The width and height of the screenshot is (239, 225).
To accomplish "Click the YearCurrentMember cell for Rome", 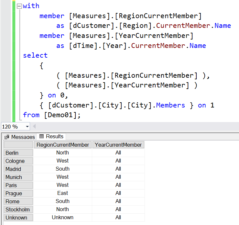I will 118,201.
